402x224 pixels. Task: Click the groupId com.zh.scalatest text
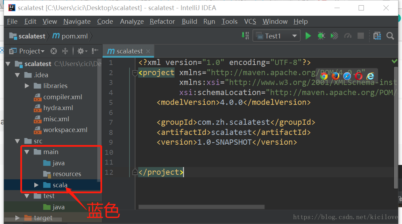pyautogui.click(x=234, y=122)
